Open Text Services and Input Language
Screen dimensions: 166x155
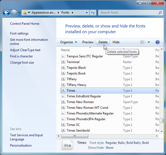26,137
